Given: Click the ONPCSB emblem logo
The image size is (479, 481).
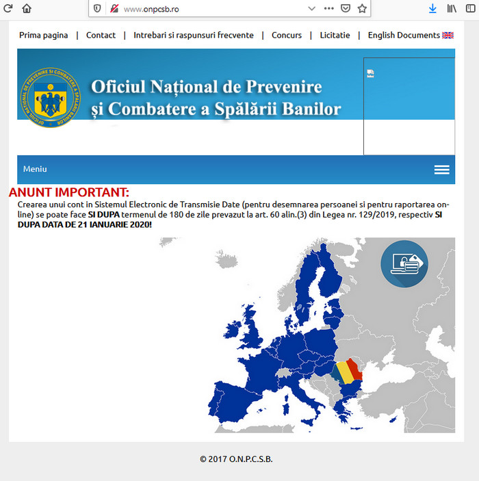Looking at the screenshot, I should pyautogui.click(x=51, y=98).
